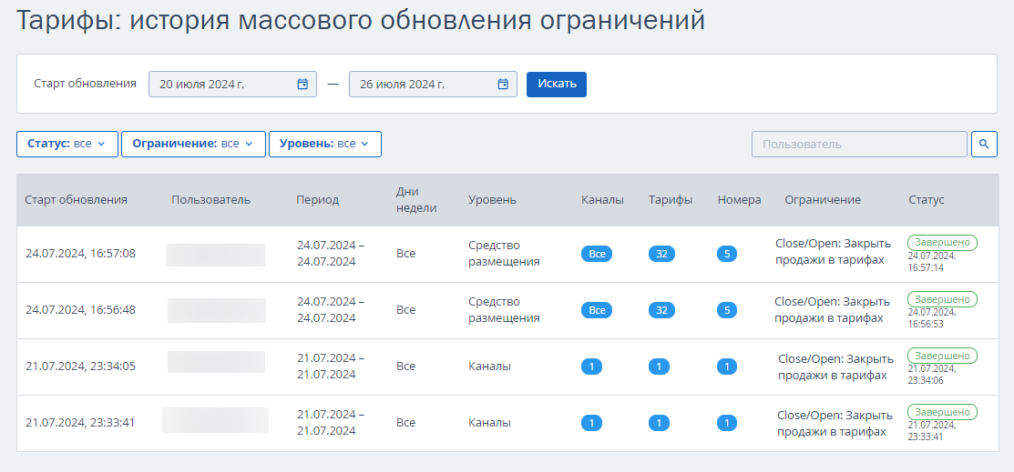This screenshot has width=1014, height=472.
Task: Open the Уровень filter dropdown
Action: [324, 144]
